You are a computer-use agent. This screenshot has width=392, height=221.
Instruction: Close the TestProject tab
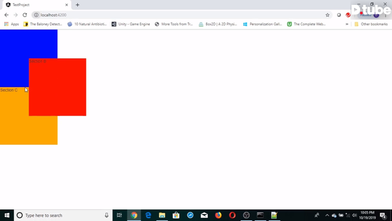pos(67,5)
